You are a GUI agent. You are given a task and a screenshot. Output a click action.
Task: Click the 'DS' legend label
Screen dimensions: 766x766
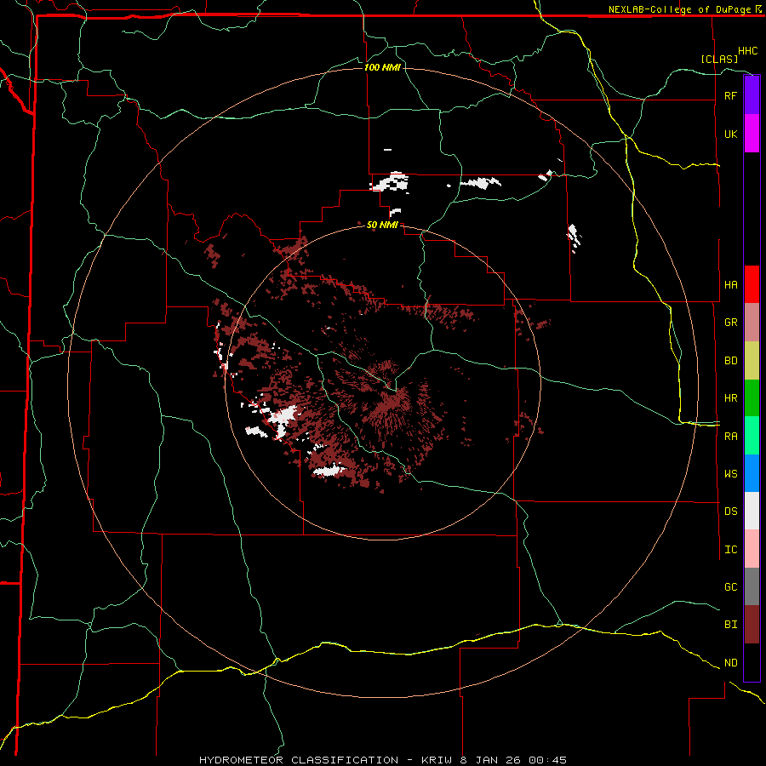click(x=730, y=512)
